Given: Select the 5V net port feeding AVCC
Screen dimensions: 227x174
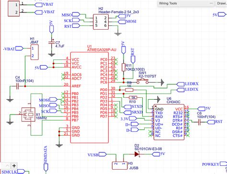Looking at the screenshot, I should (44, 67).
